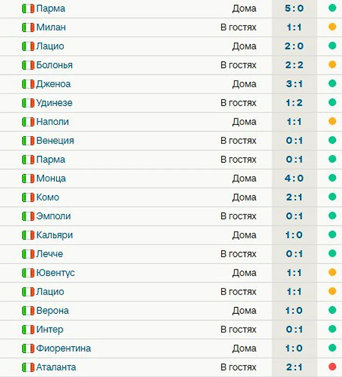The width and height of the screenshot is (342, 377).
Task: Click the Верона home match row
Action: click(x=171, y=311)
